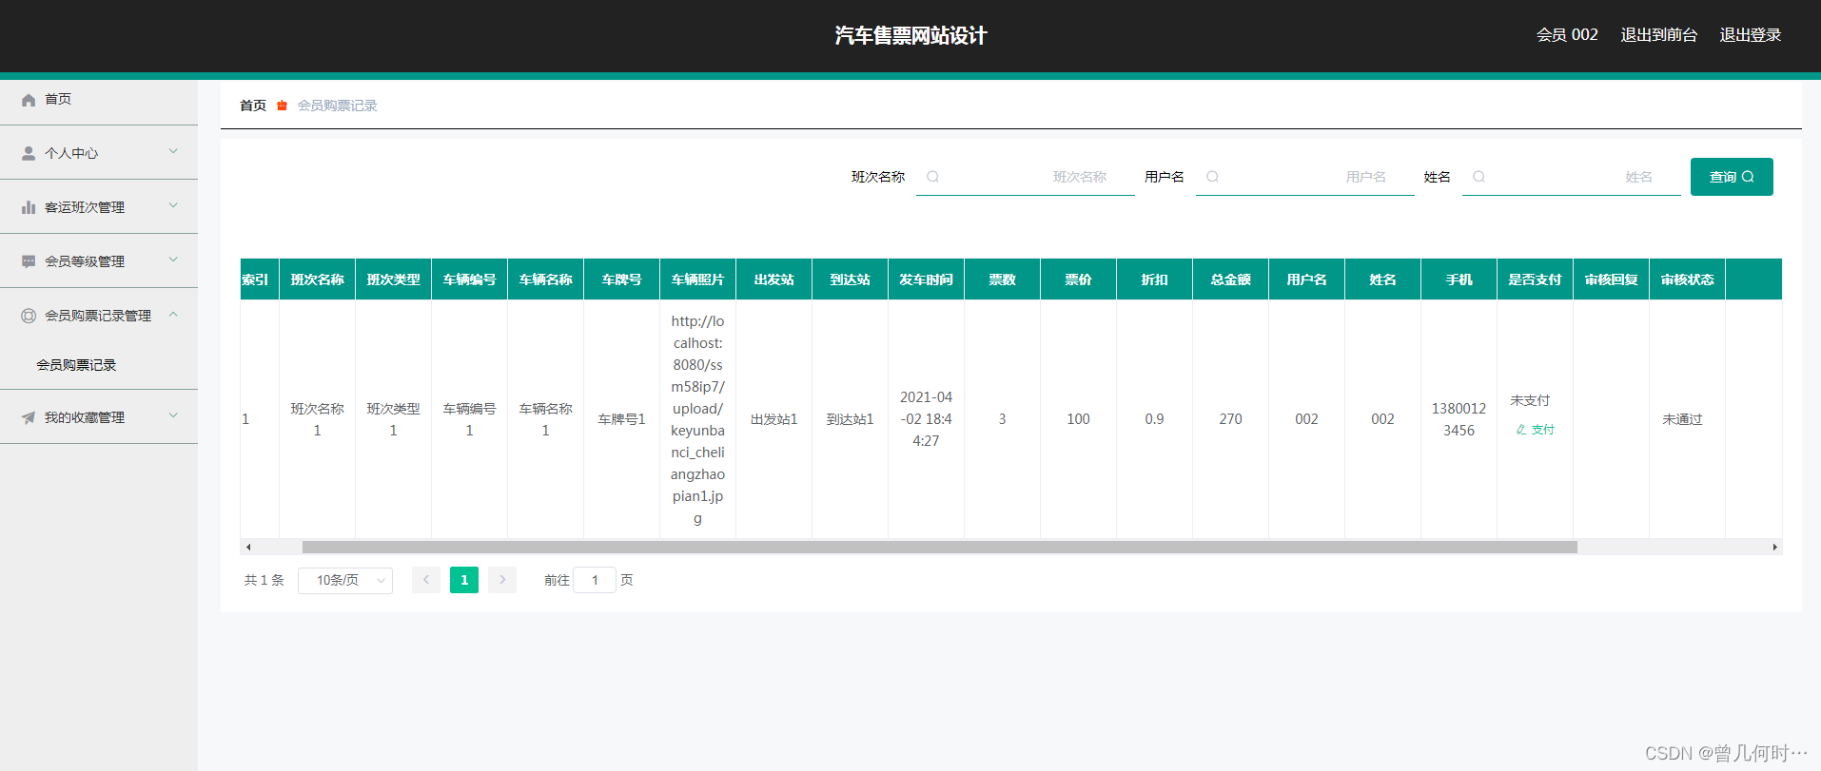Viewport: 1821px width, 771px height.
Task: Click the 审核状态 column header
Action: [x=1688, y=279]
